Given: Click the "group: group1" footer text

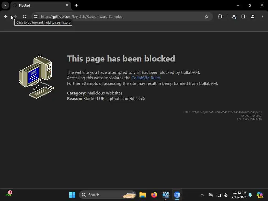Looking at the screenshot, I should (252, 115).
